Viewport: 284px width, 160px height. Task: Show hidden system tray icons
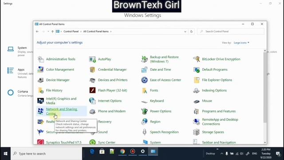click(222, 154)
